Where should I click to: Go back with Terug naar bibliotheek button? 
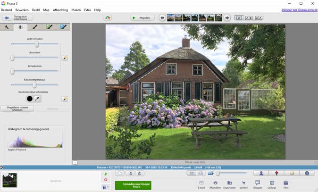17,18
